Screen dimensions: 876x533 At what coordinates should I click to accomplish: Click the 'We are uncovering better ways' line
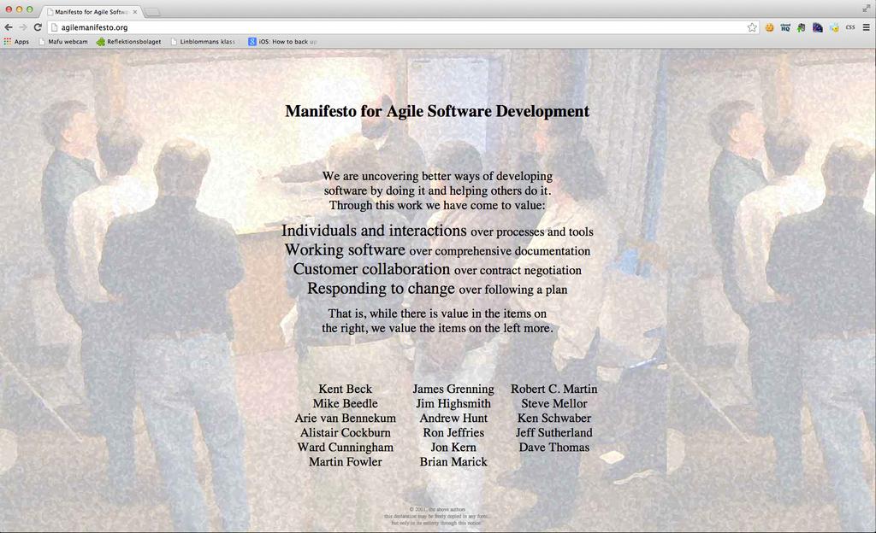tap(437, 176)
